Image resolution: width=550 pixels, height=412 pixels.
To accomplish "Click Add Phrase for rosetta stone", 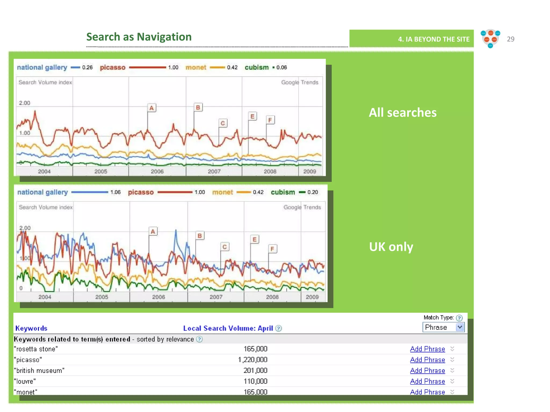I will click(428, 349).
